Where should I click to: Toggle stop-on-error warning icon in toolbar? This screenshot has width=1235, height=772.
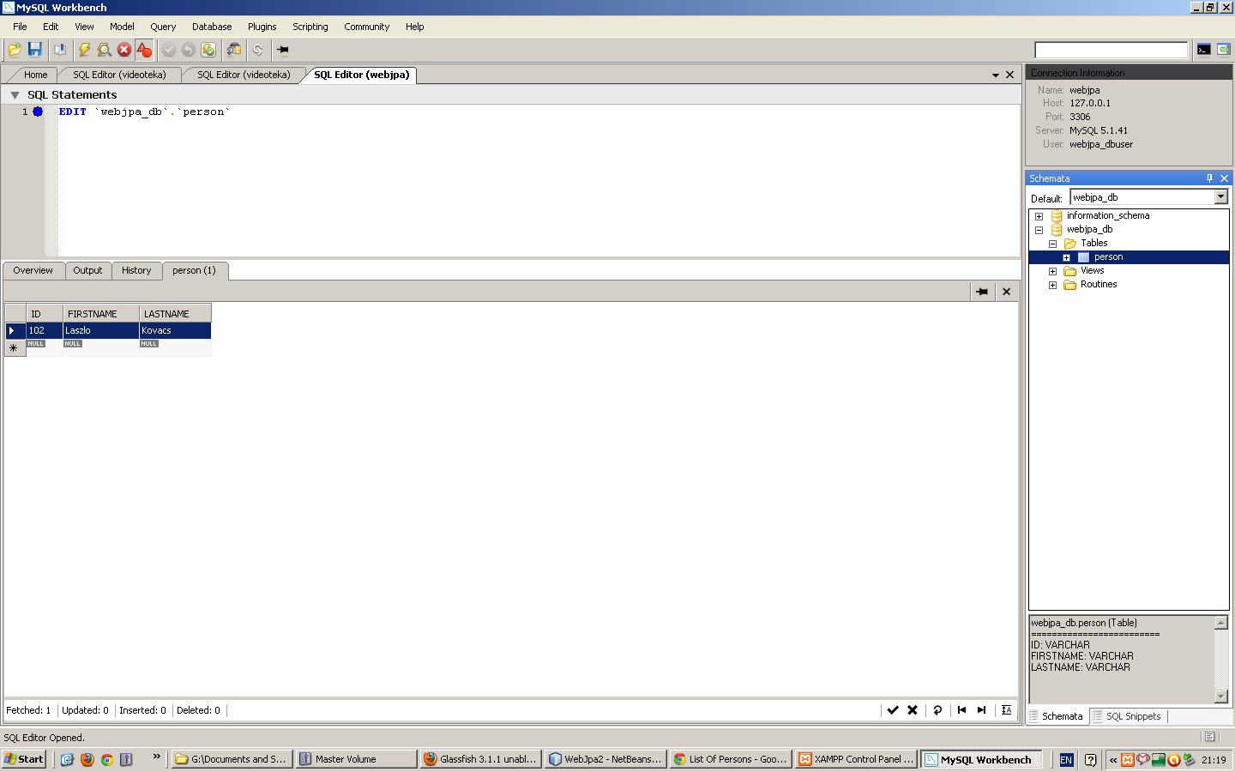(144, 50)
